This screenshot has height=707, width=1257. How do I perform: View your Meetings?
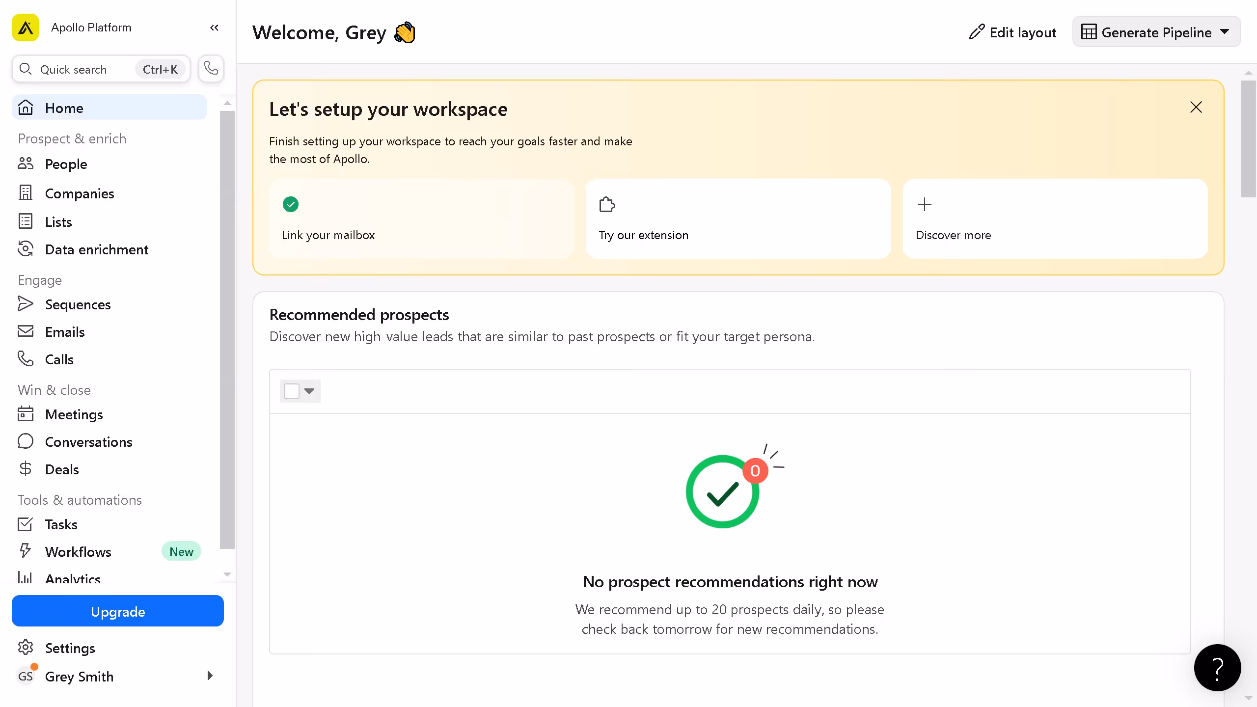pos(74,414)
